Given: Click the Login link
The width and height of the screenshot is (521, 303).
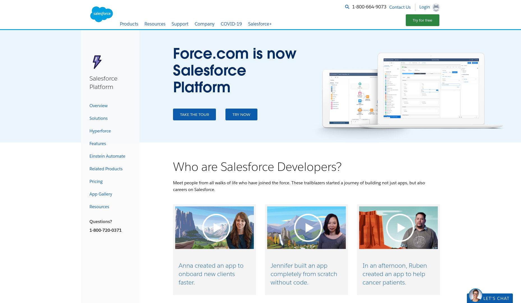Looking at the screenshot, I should point(425,7).
